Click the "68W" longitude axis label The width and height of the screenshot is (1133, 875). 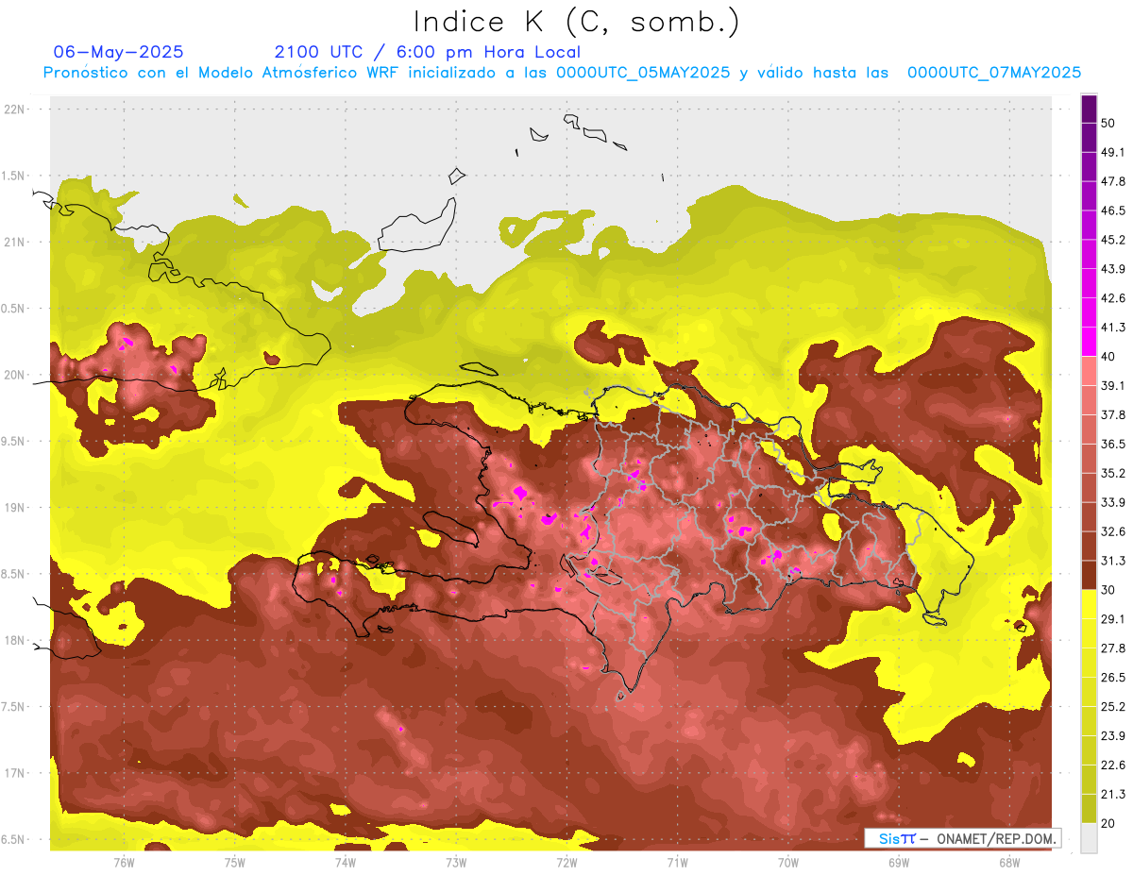tap(1008, 863)
